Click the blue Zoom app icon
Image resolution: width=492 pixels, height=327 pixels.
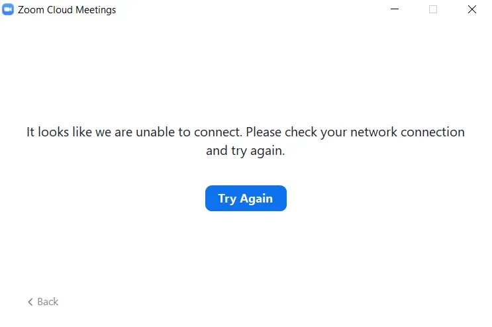[x=8, y=9]
